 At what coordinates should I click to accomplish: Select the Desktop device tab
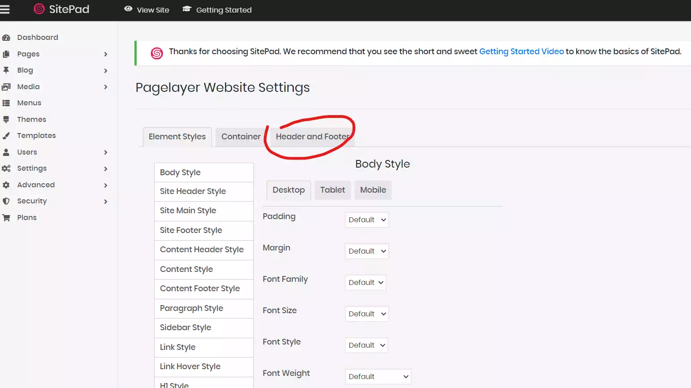click(289, 190)
